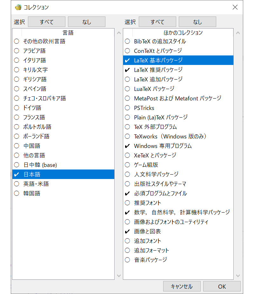Select the ドイツ語 language option
The height and width of the screenshot is (294, 254).
(x=17, y=108)
